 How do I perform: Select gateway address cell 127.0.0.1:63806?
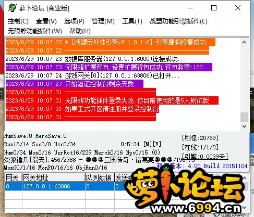point(54,186)
